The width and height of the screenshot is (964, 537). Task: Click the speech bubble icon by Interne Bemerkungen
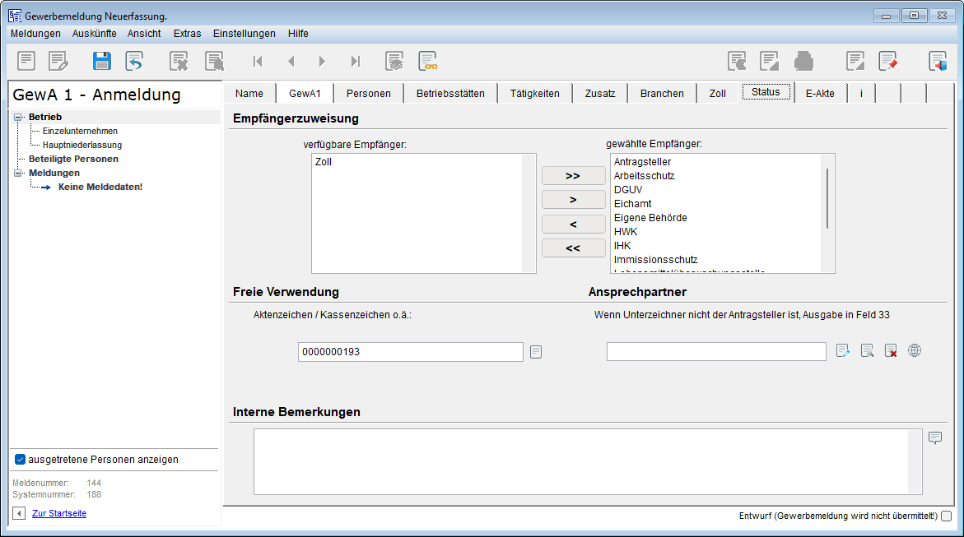(935, 437)
